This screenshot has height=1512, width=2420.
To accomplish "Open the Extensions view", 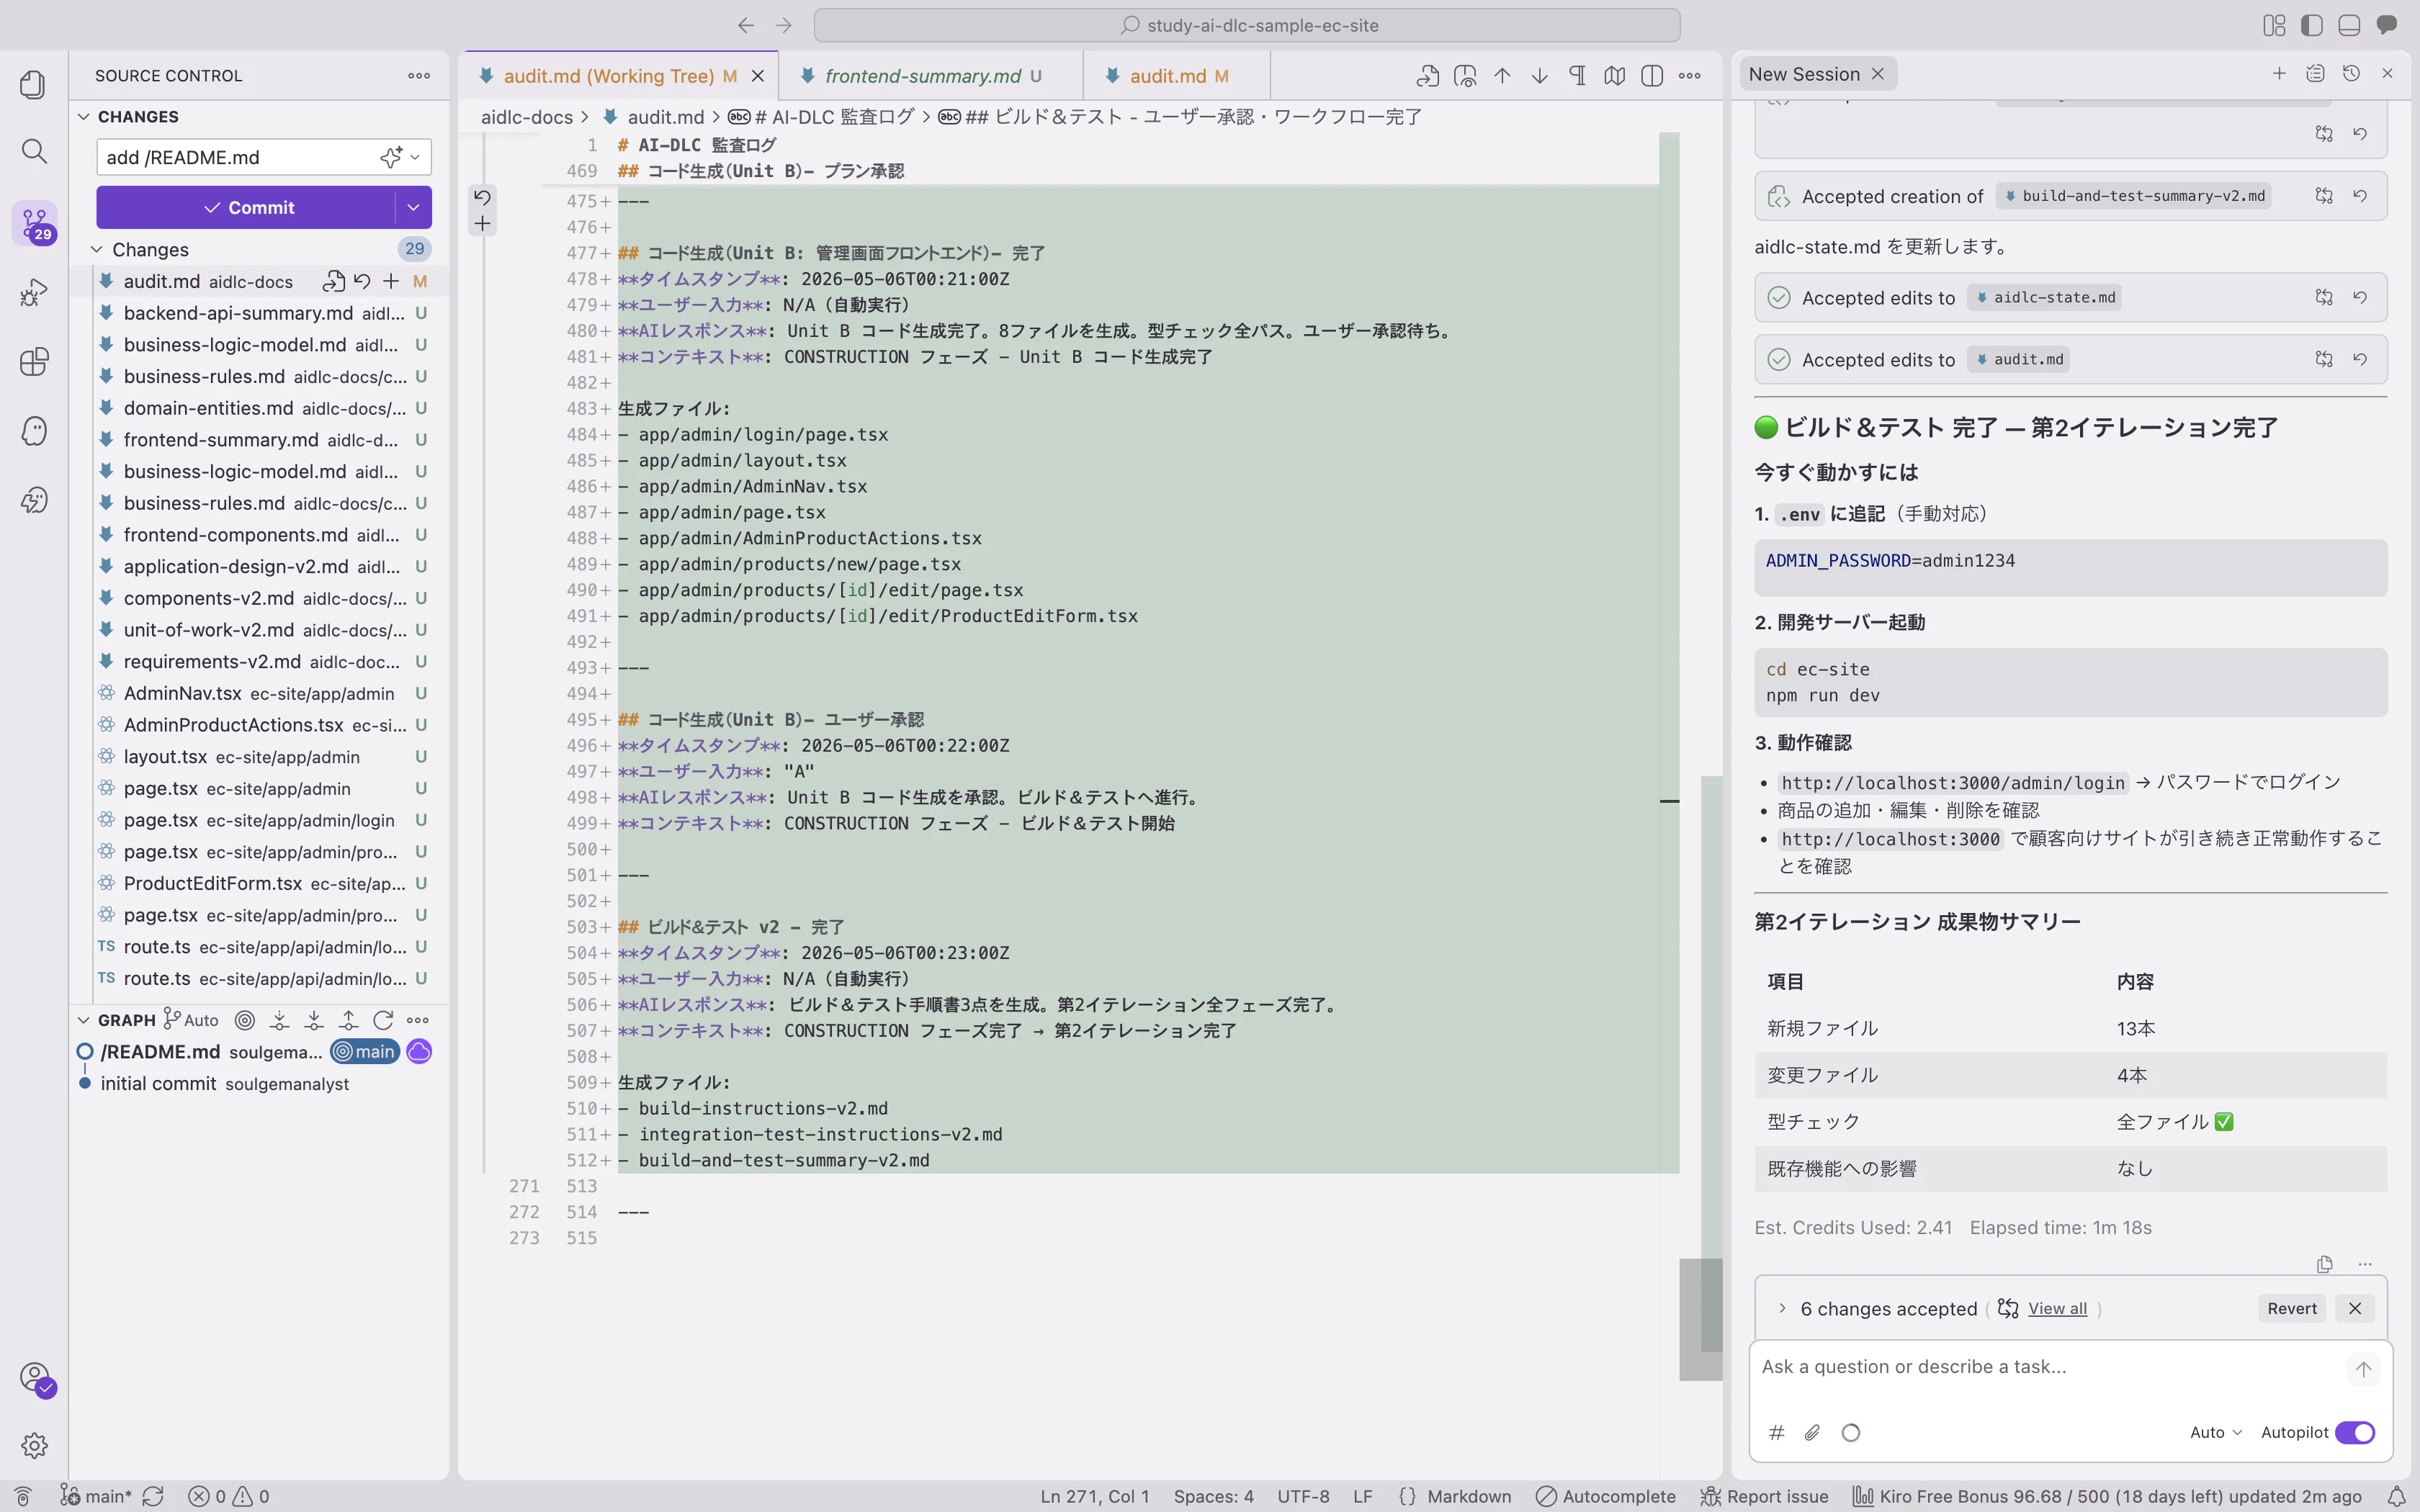I will click(33, 361).
